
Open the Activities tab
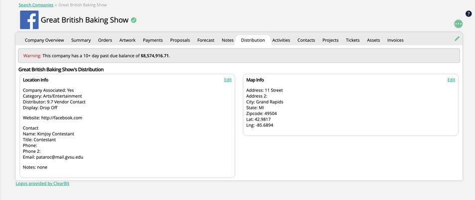tap(281, 40)
